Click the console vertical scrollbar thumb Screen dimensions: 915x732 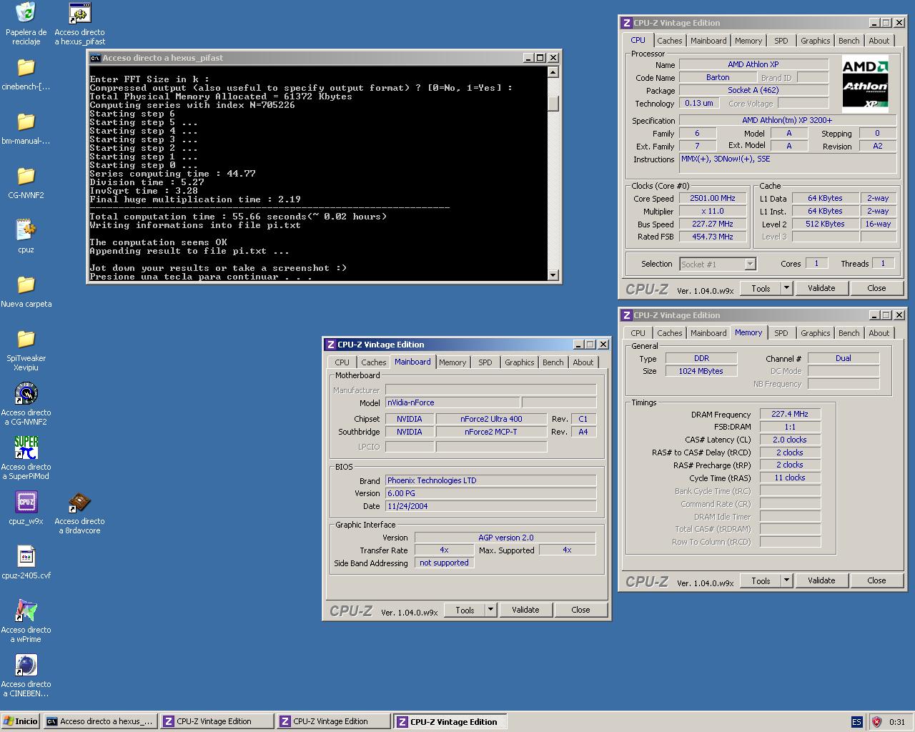coord(553,103)
